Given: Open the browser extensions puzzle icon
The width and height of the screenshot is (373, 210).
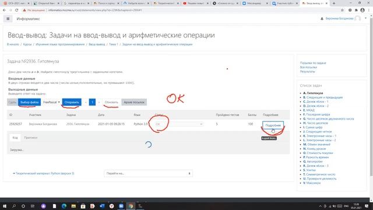Looking at the screenshot, I should pyautogui.click(x=356, y=10).
